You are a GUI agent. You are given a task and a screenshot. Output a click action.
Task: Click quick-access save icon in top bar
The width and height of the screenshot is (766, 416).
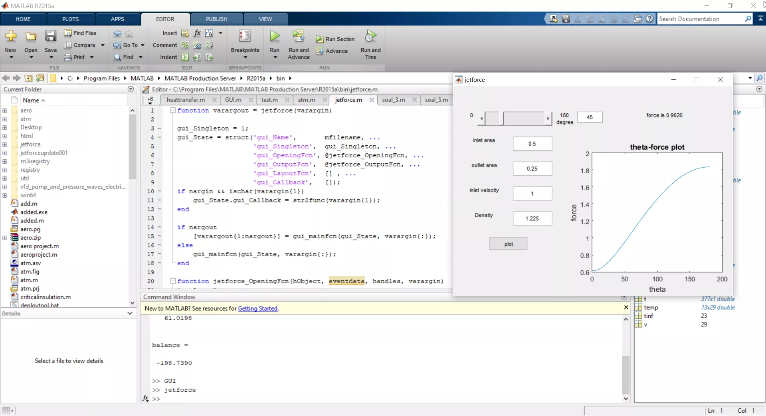[x=566, y=19]
